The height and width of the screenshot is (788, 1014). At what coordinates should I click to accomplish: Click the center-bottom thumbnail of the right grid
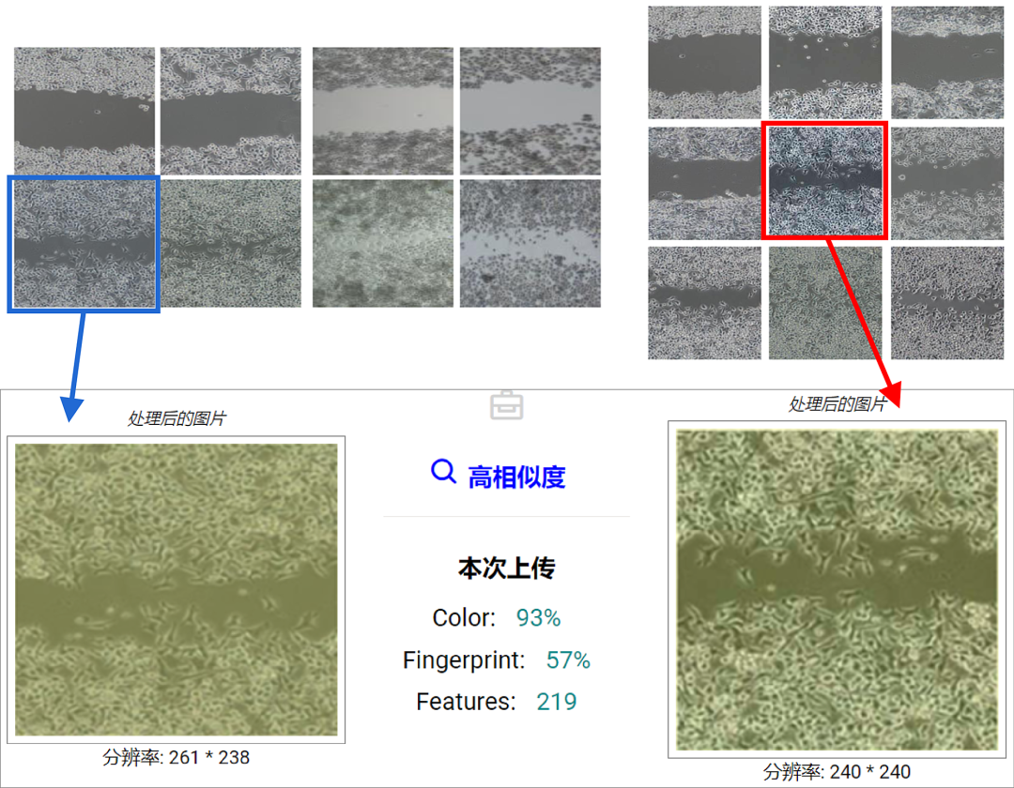824,302
